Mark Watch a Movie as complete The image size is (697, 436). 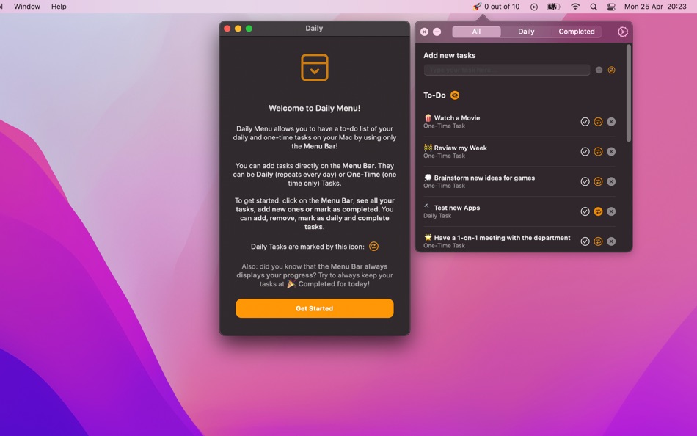point(585,121)
